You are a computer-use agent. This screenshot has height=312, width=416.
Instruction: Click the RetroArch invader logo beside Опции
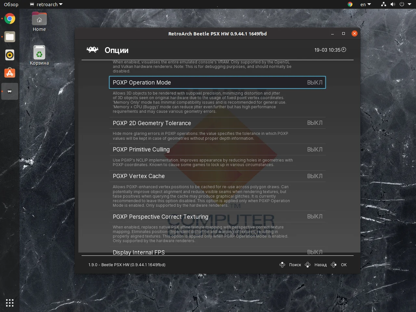(x=92, y=50)
